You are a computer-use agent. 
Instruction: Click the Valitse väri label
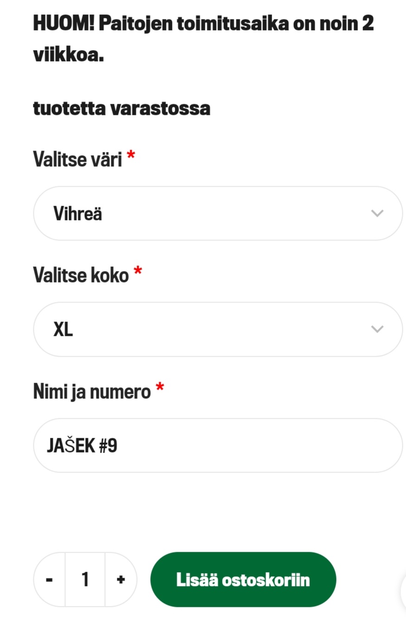(x=77, y=160)
